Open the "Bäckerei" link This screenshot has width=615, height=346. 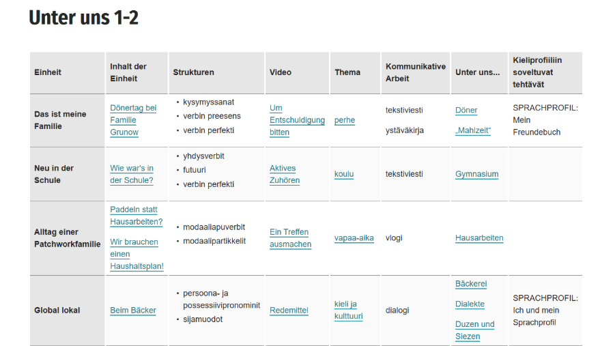tap(471, 284)
